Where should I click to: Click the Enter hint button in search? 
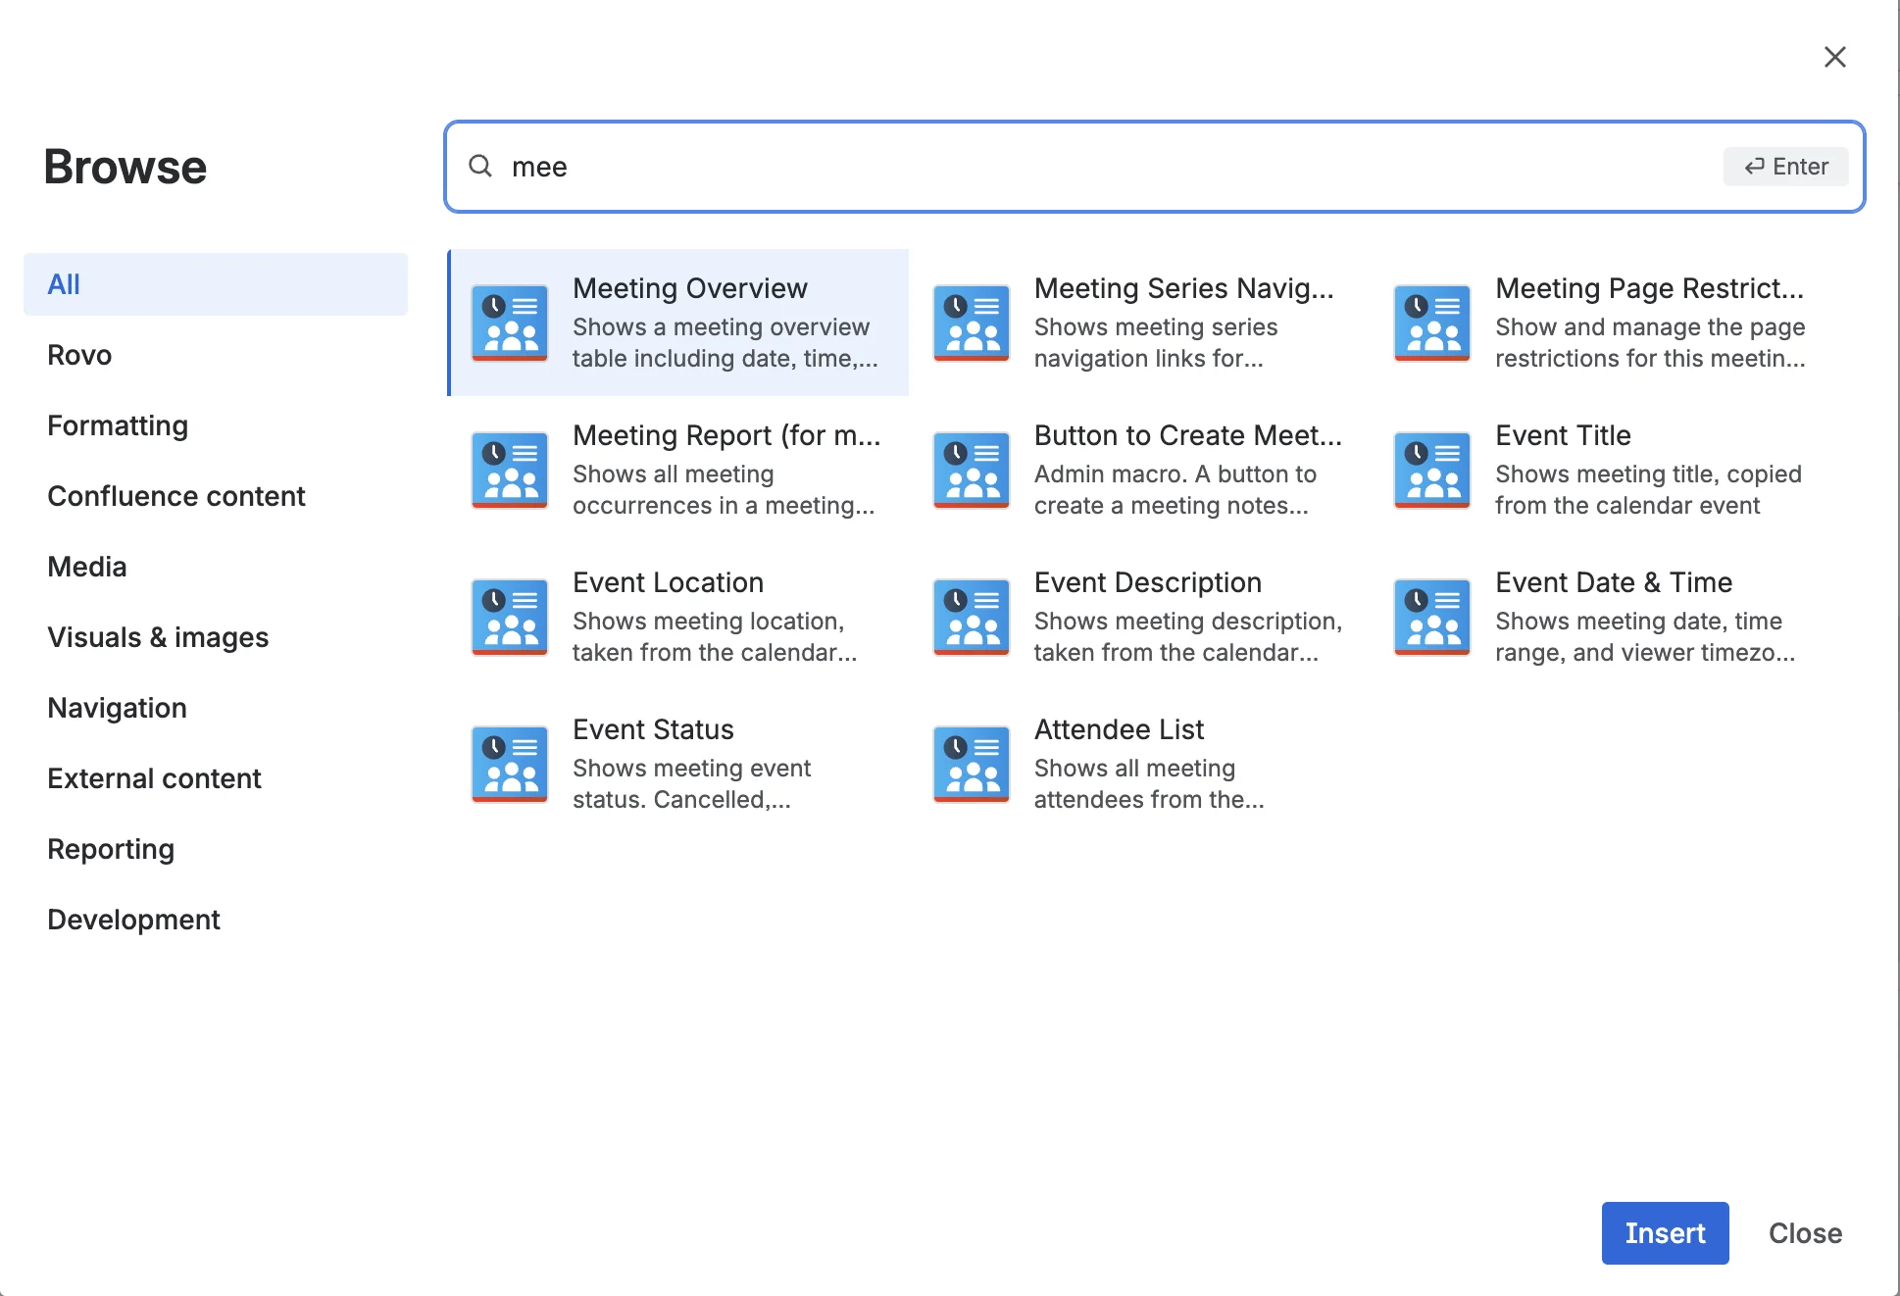pyautogui.click(x=1786, y=167)
